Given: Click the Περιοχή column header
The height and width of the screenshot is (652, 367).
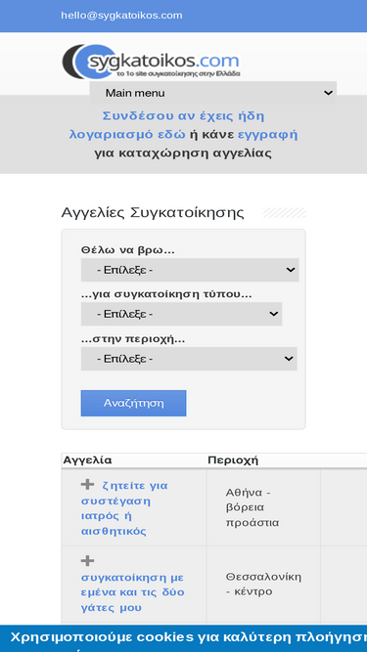Looking at the screenshot, I should click(x=233, y=460).
